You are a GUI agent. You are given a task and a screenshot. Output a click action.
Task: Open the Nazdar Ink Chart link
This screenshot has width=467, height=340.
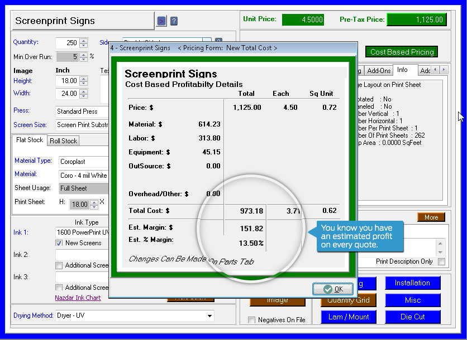coord(78,298)
